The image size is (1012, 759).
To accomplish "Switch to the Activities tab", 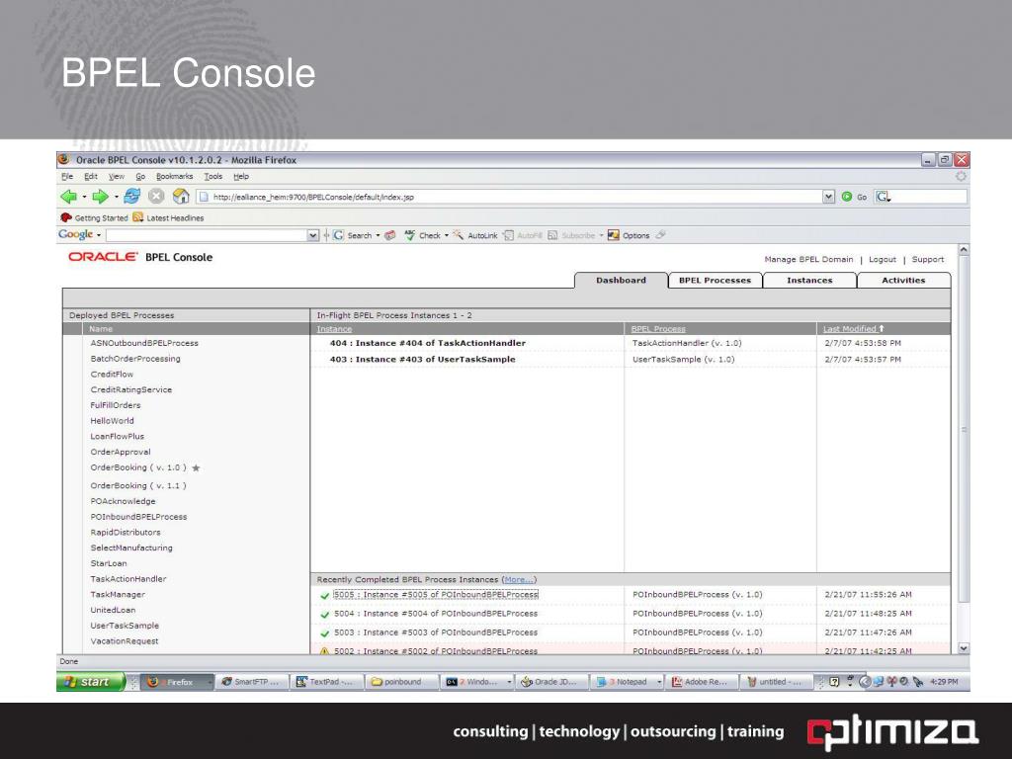I will [903, 280].
